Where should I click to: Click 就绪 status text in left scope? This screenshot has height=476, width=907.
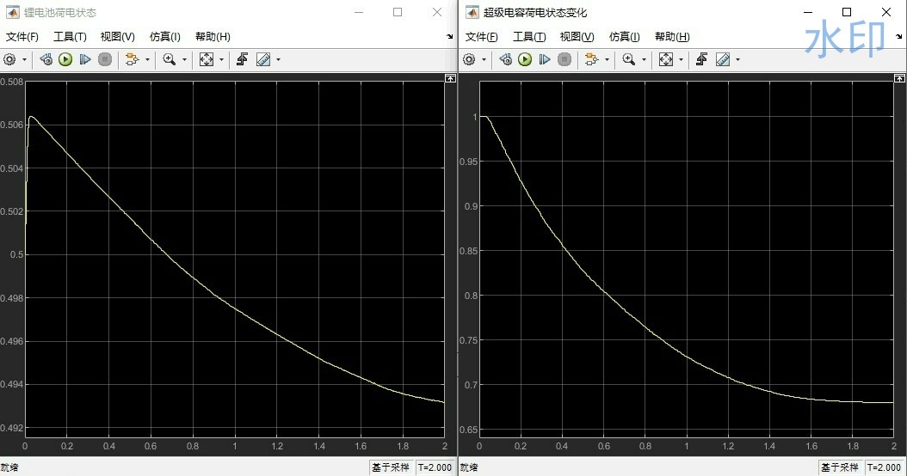[9, 467]
